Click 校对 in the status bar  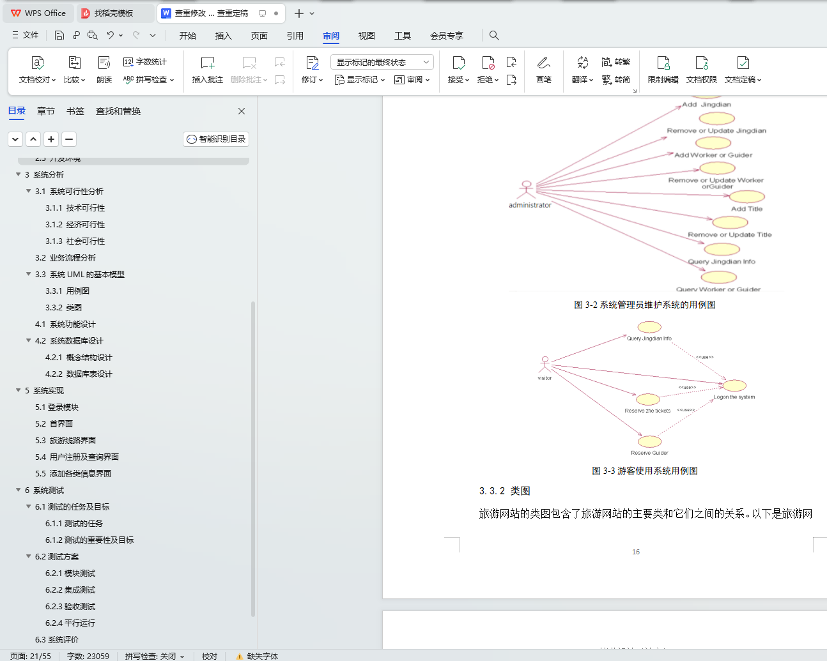point(210,656)
